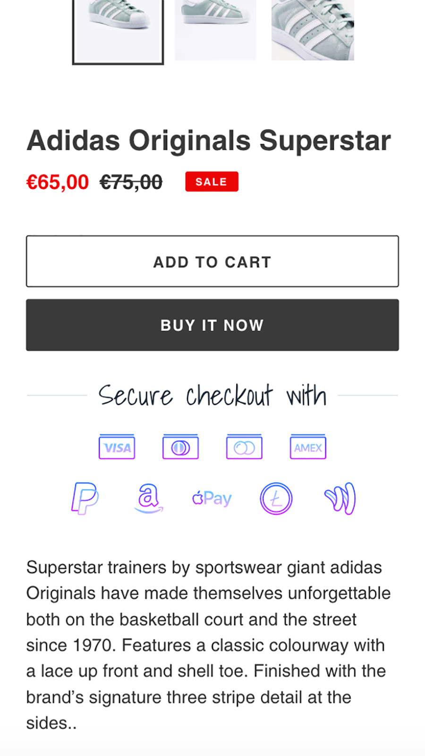Click the crossed-out €75,00 price
Screen dimensions: 425x756
(131, 182)
